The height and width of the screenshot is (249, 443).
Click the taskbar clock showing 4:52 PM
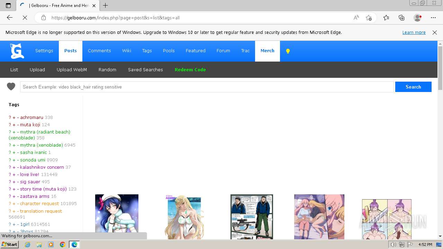pos(425,245)
